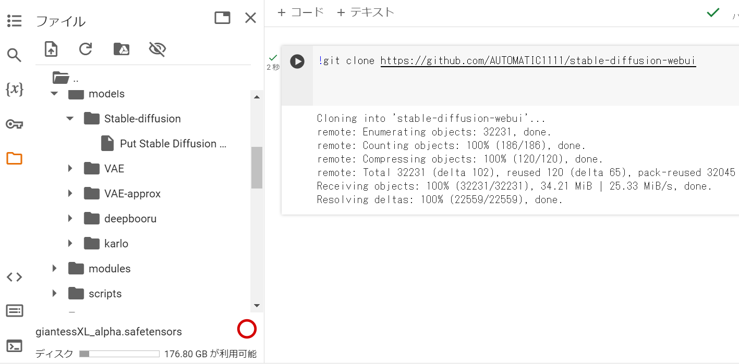Add a new code cell (+ コード)
Screen dimensions: 739x364
coord(301,12)
